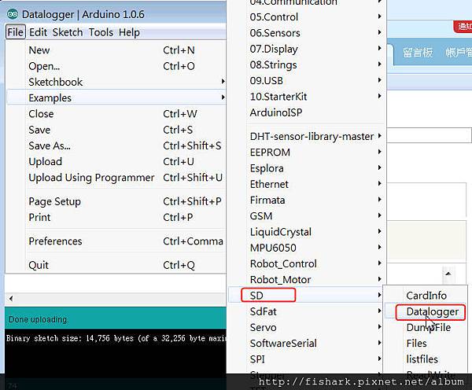Open the Datalogger SD example
Image resolution: width=472 pixels, height=390 pixels.
click(x=426, y=311)
